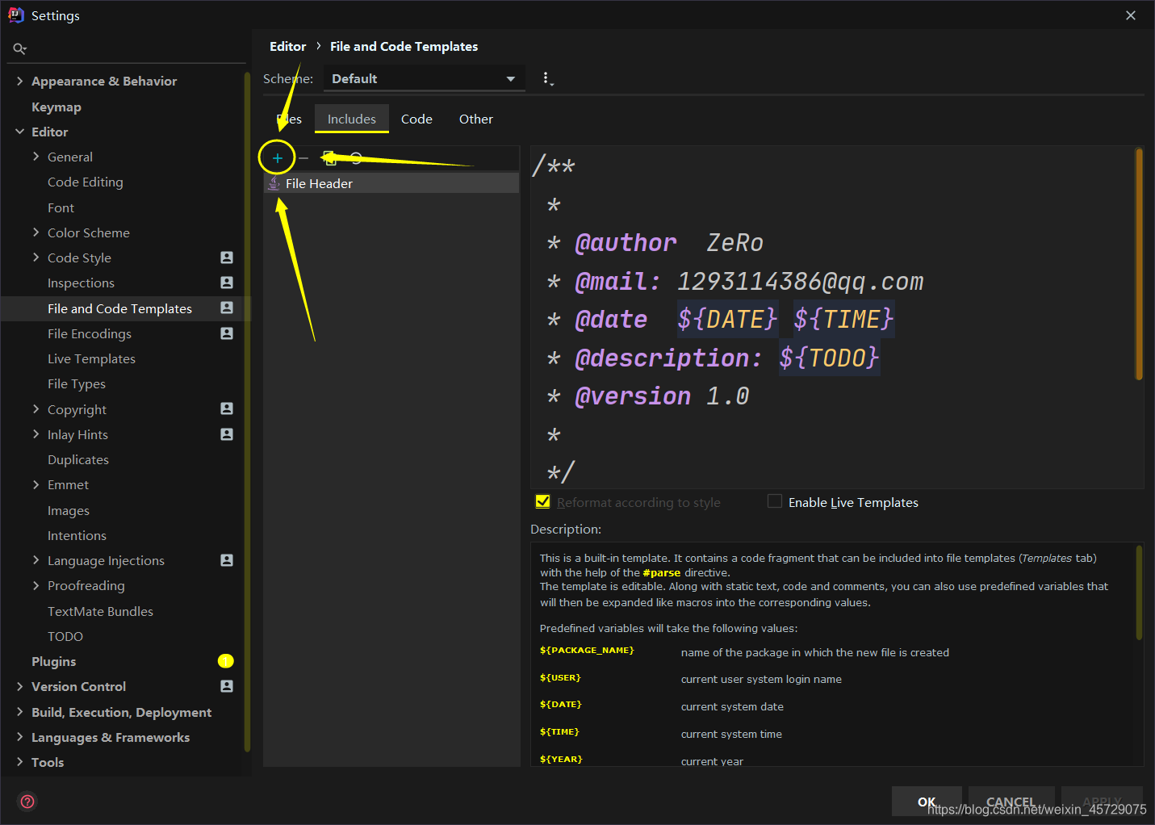This screenshot has height=825, width=1155.
Task: Click the profile icon next to Language Injections
Action: [227, 560]
